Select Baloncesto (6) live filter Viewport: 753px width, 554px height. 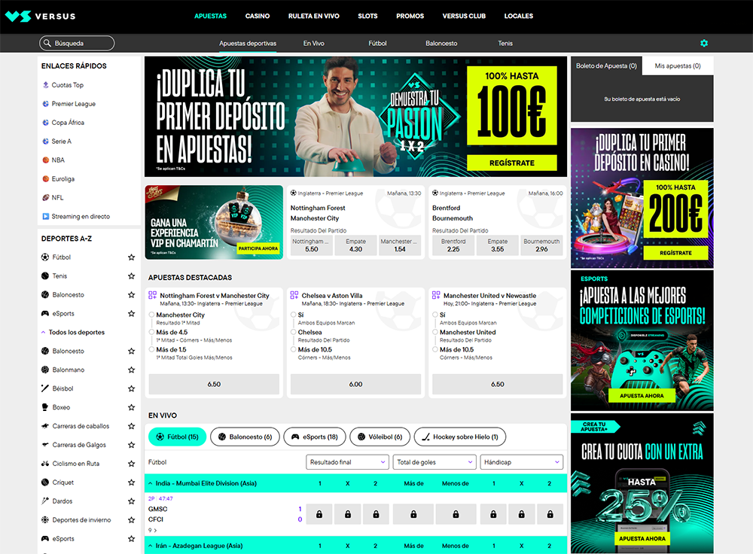point(245,437)
